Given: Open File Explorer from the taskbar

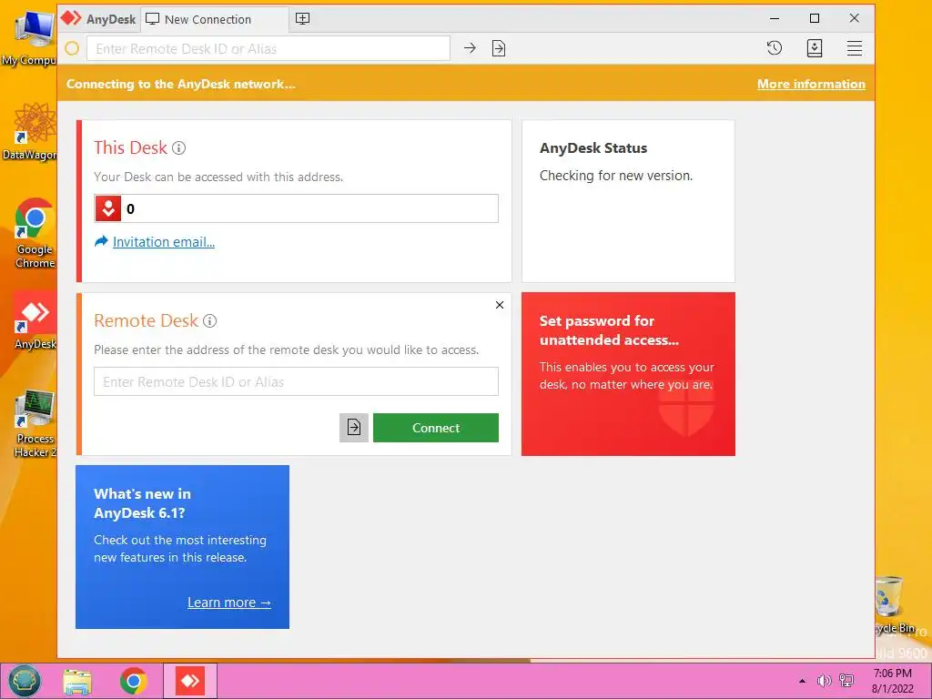Looking at the screenshot, I should tap(77, 681).
